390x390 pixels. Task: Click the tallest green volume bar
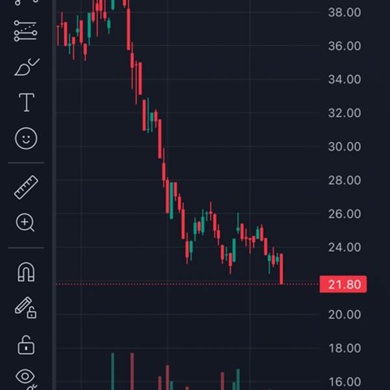[112, 371]
